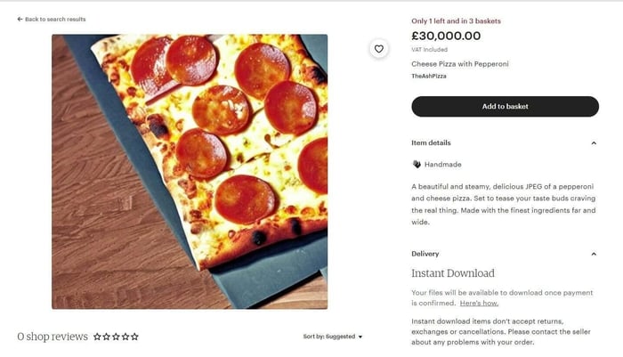This screenshot has width=623, height=357.
Task: Favourite the item with the heart icon
Action: (x=379, y=49)
